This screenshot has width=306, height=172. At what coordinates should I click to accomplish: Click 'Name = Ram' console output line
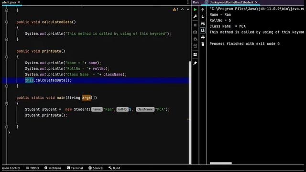coord(220,15)
